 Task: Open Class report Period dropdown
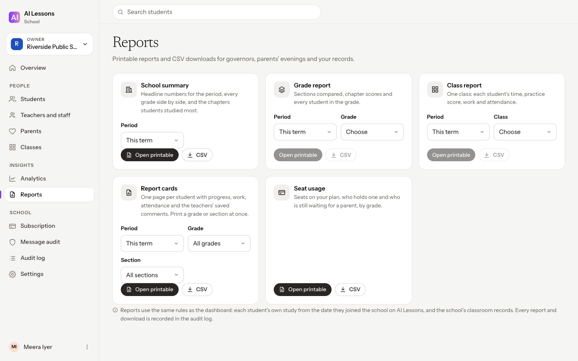tap(458, 132)
